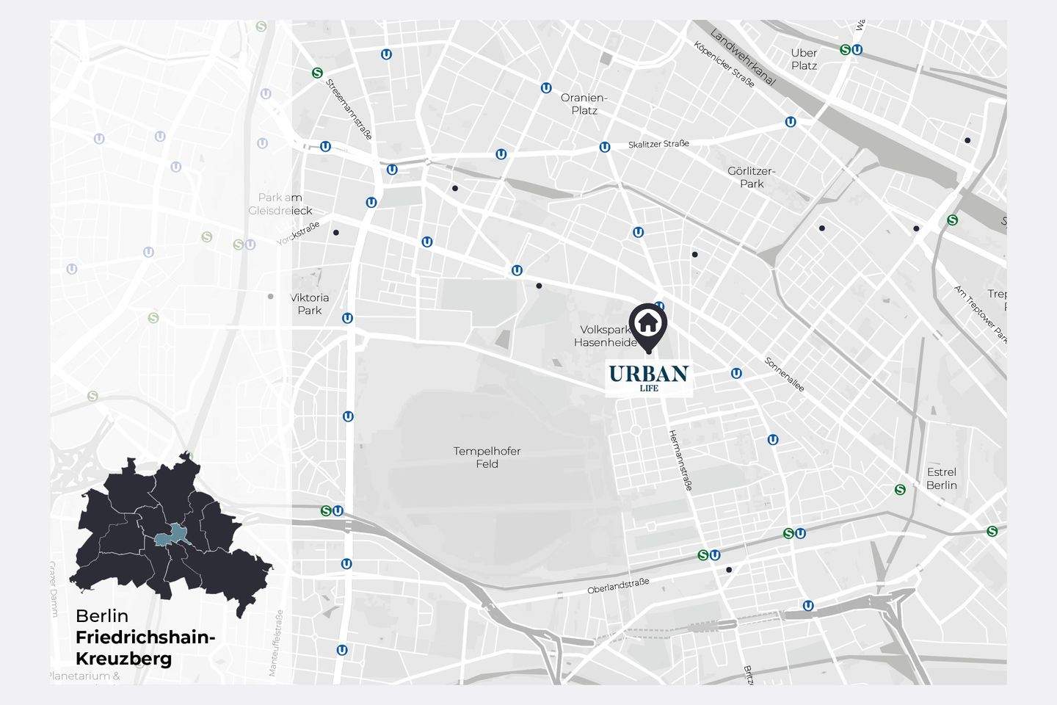Viewport: 1057px width, 705px height.
Task: Select the S-Bahn icon left of Estrel Berlin
Action: click(x=900, y=490)
